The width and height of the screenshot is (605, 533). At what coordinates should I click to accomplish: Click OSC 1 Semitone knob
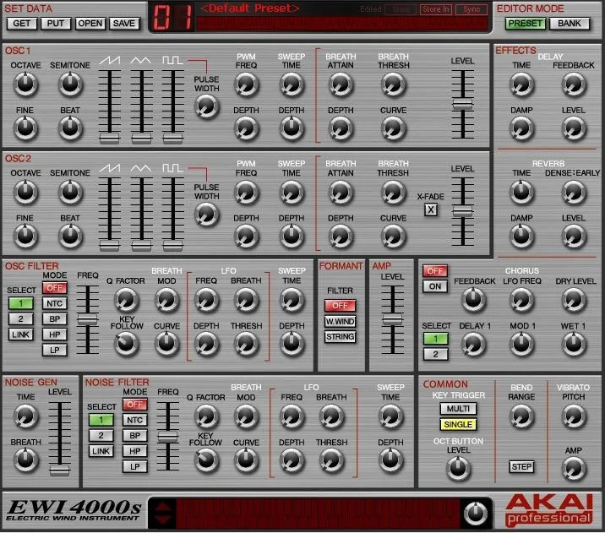tap(70, 84)
